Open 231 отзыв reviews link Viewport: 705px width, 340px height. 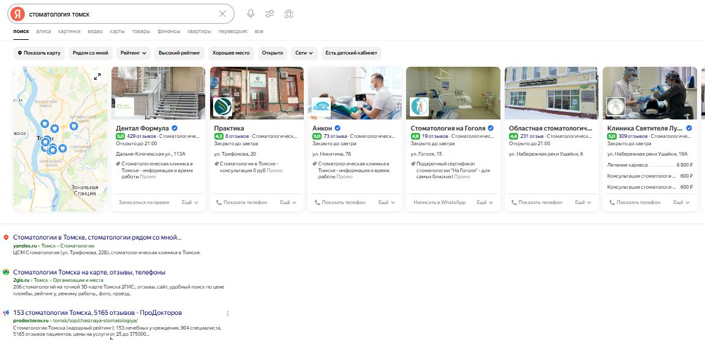pos(532,136)
